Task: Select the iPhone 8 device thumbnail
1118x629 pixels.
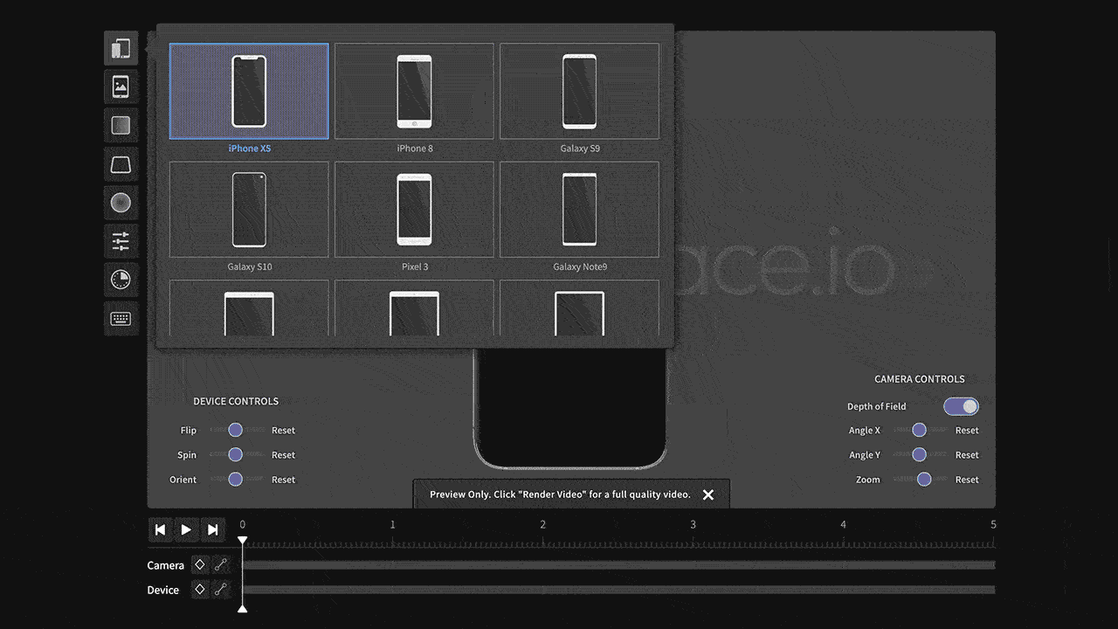Action: click(414, 92)
